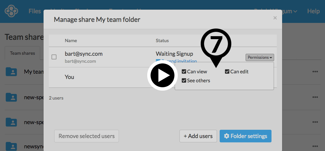
Task: Open the more options dots for the newsync row
Action: 315,146
